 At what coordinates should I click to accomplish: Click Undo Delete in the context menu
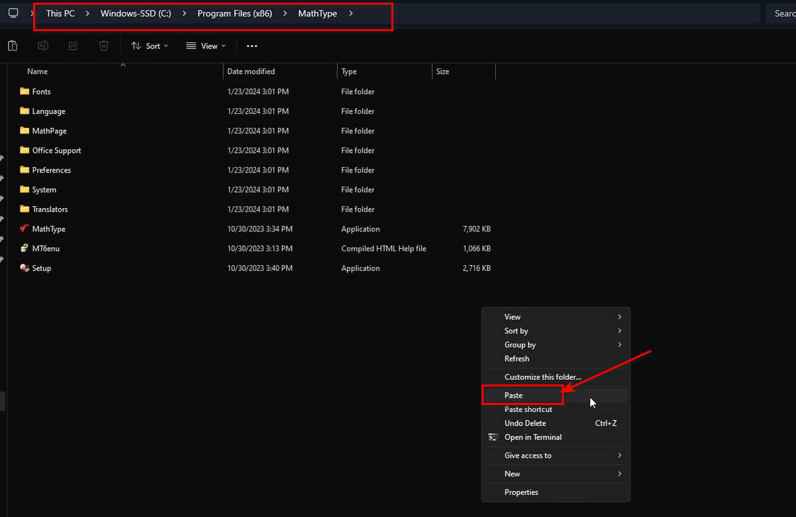[x=556, y=424]
